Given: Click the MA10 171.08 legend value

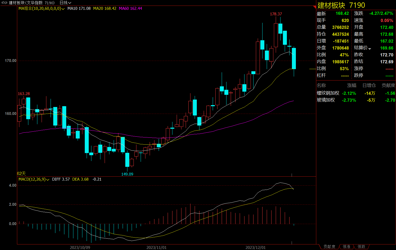Looking at the screenshot, I should click(79, 8).
